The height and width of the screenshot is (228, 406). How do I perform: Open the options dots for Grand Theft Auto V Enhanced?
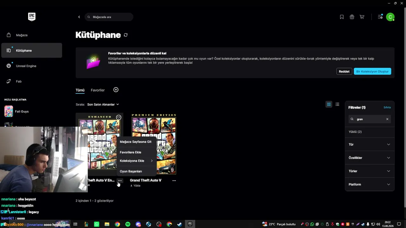(x=120, y=180)
